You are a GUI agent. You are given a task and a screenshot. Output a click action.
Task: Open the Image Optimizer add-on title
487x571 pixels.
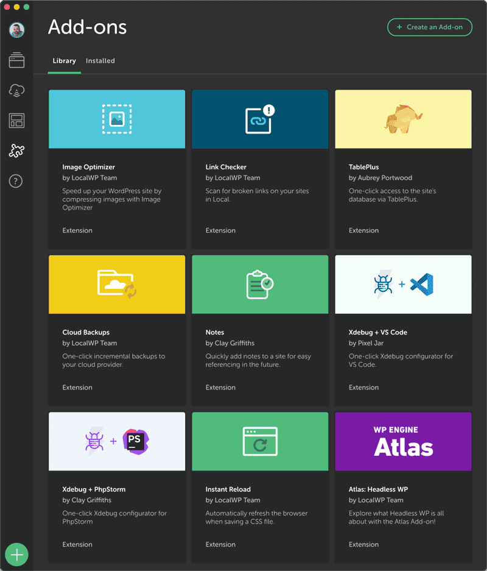[x=89, y=167]
